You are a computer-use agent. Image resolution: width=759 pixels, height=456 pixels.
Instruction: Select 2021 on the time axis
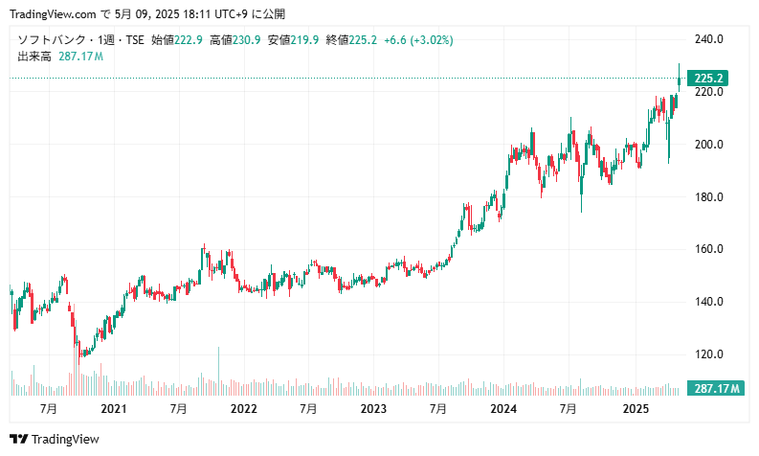113,409
